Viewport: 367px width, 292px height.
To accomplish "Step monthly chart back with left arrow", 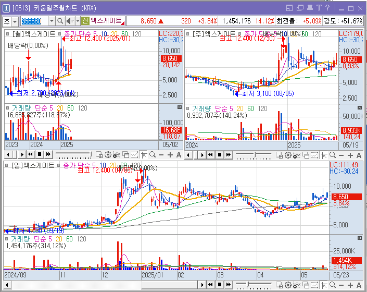I will tap(8, 155).
